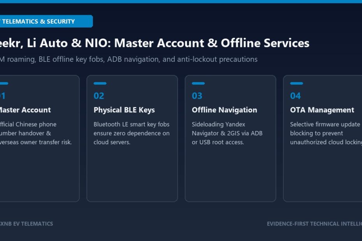The height and width of the screenshot is (241, 362).
Task: Select the 03 card number
Action: pos(197,96)
